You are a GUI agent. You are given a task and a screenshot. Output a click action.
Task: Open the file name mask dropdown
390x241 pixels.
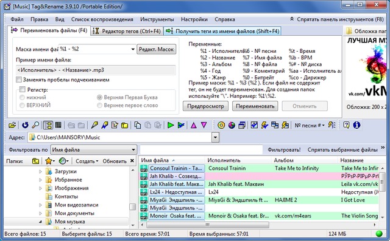[x=133, y=49]
